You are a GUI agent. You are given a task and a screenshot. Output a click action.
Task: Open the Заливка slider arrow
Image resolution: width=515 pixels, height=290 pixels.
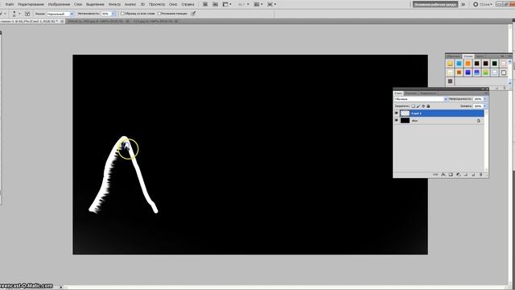[x=485, y=106]
